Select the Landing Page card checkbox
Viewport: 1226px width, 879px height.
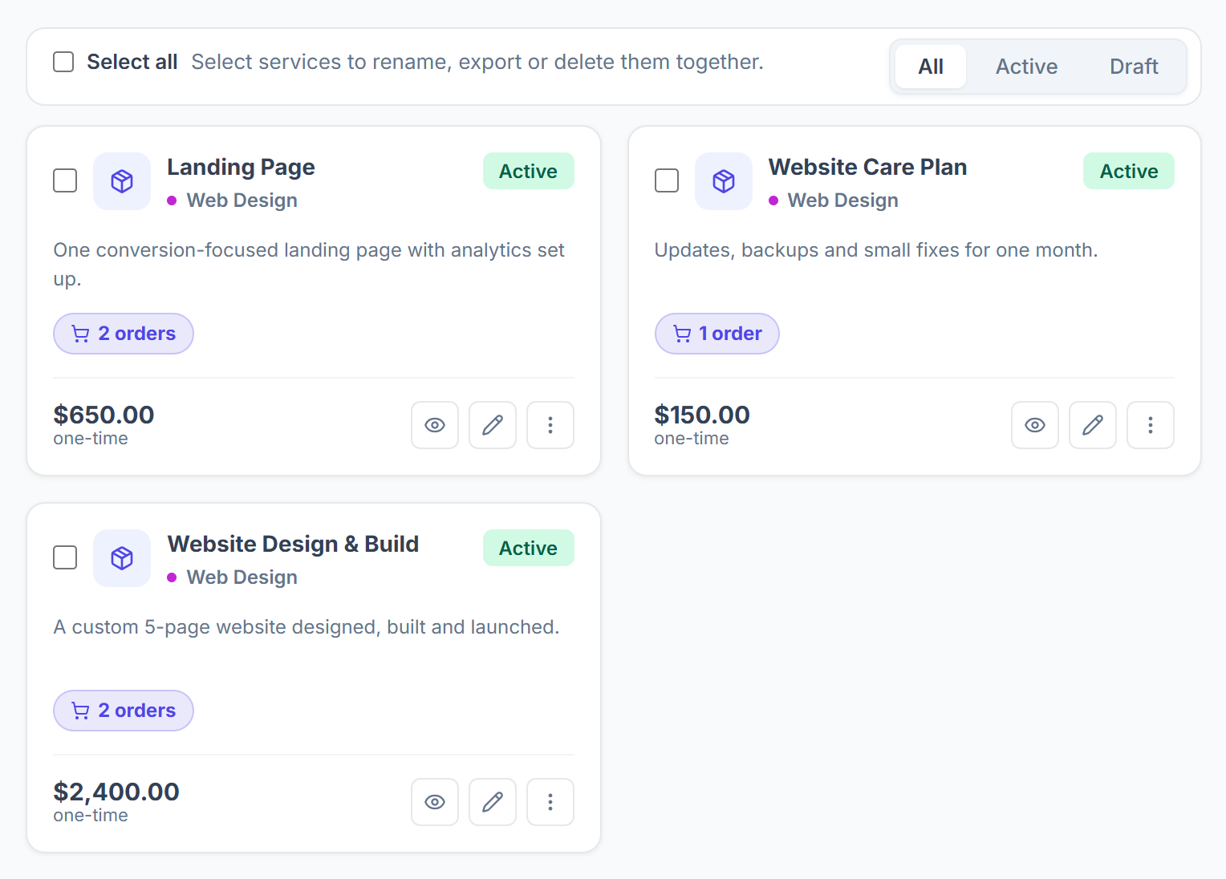[x=65, y=180]
